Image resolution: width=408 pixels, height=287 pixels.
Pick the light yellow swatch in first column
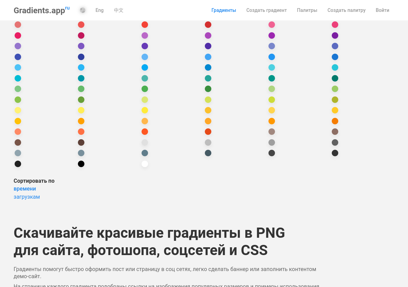[x=18, y=110]
